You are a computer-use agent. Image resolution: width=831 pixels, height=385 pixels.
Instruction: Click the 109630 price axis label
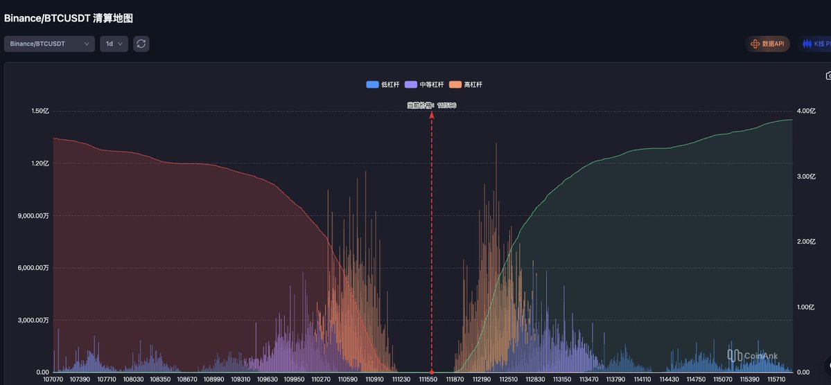coord(267,379)
